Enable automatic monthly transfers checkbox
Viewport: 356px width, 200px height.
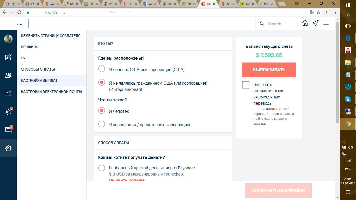point(246,85)
